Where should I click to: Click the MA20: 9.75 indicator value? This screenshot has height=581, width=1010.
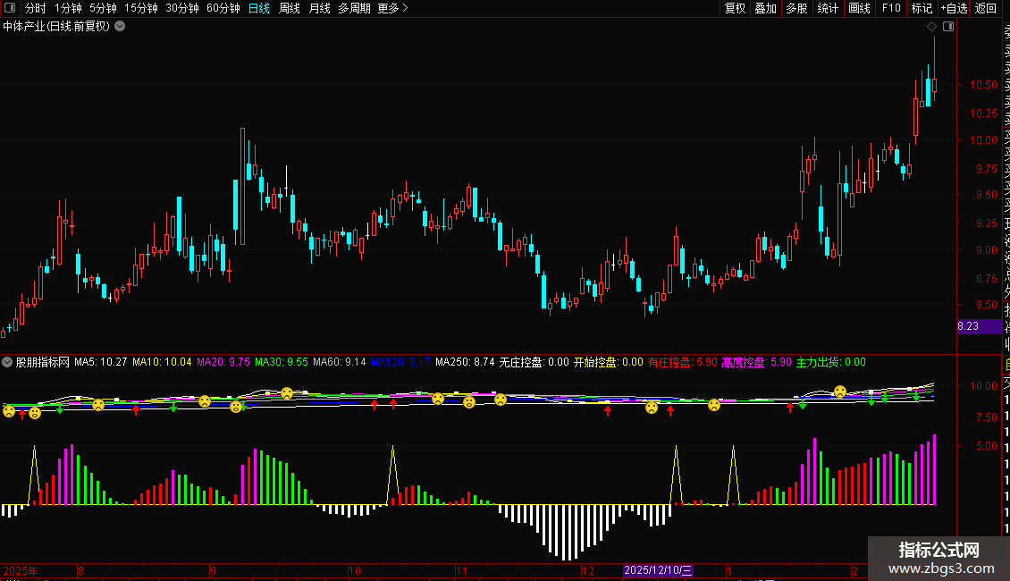click(223, 362)
